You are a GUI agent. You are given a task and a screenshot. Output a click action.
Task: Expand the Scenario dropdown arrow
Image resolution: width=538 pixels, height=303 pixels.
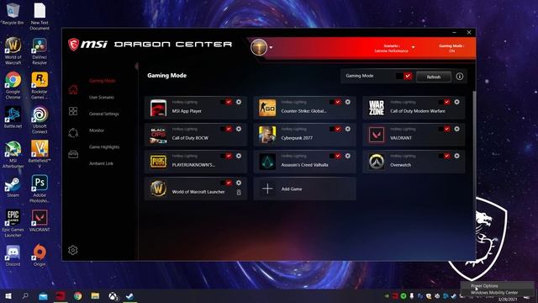(x=413, y=47)
